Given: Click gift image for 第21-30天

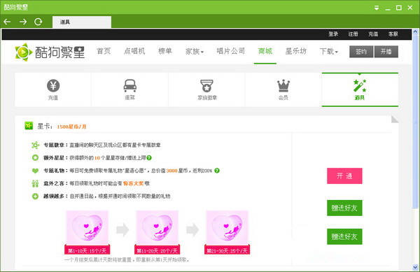Looking at the screenshot, I should click(x=227, y=228).
